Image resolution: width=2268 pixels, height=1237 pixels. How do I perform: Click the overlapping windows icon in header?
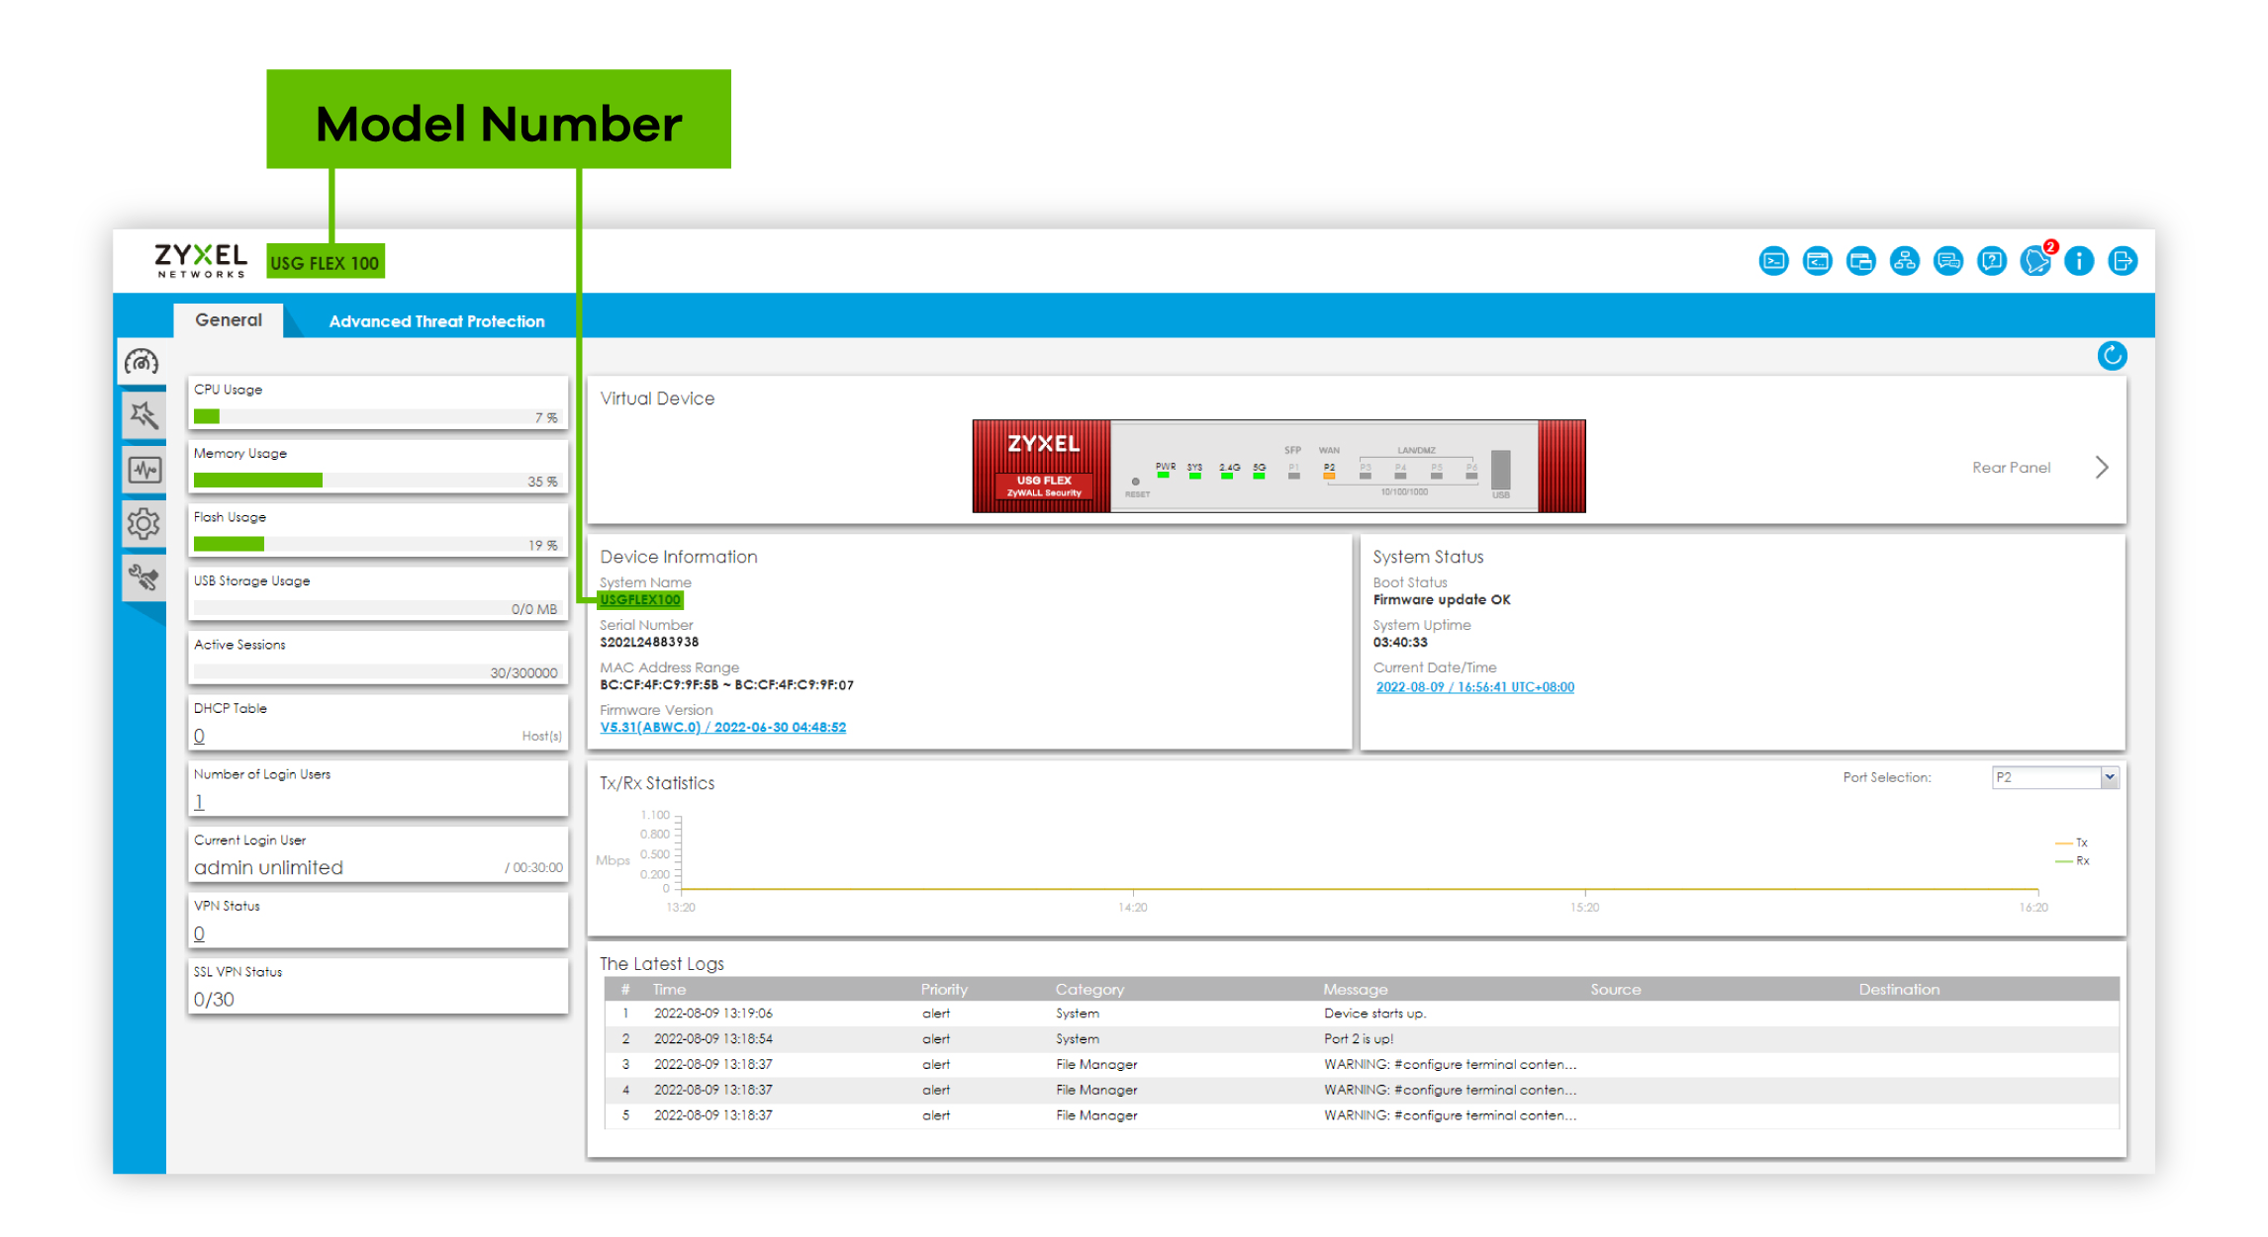click(x=1860, y=261)
